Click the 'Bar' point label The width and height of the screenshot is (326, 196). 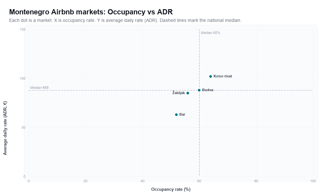tap(182, 115)
